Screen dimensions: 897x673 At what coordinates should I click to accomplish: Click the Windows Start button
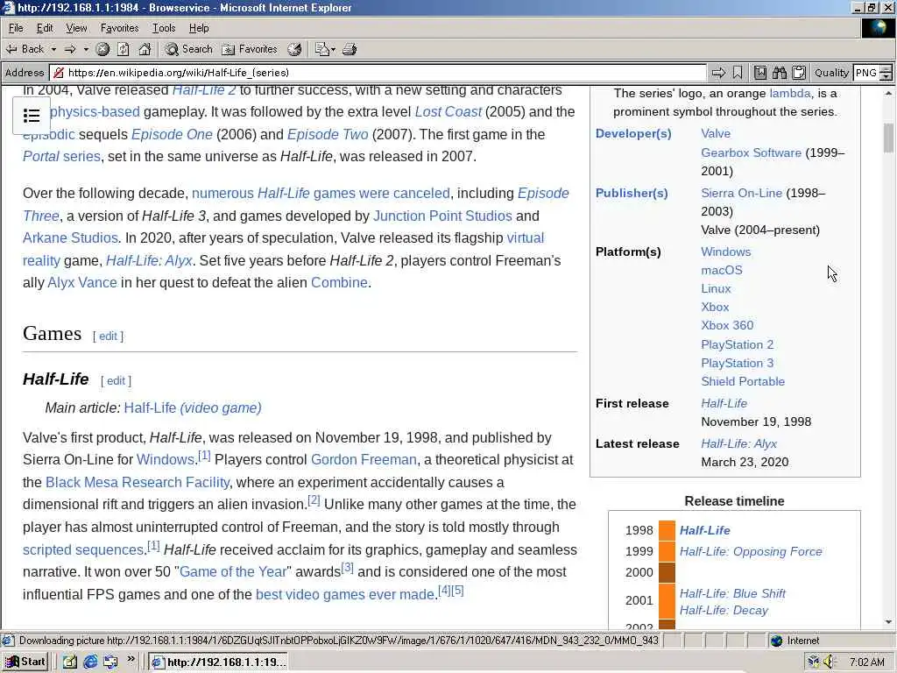tap(25, 662)
